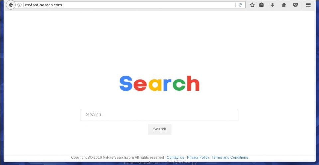
Task: Open the downloads arrow panel
Action: [x=272, y=5]
